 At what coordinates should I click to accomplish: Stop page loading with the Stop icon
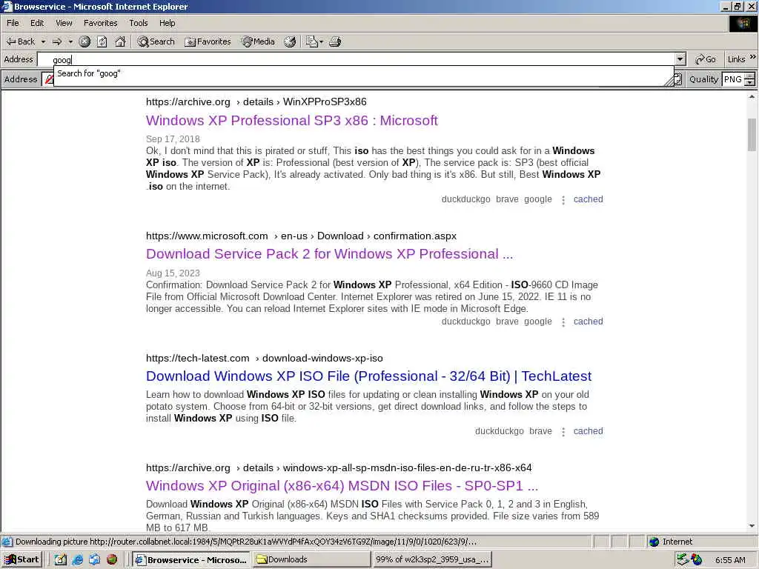[x=84, y=41]
